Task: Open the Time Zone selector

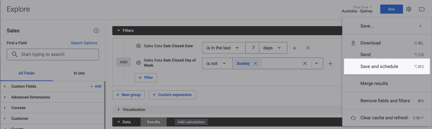Action: (x=357, y=9)
